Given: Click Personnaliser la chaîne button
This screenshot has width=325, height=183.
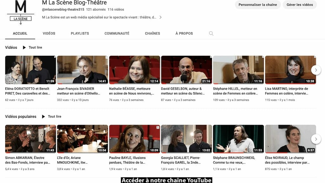Looking at the screenshot, I should [258, 5].
